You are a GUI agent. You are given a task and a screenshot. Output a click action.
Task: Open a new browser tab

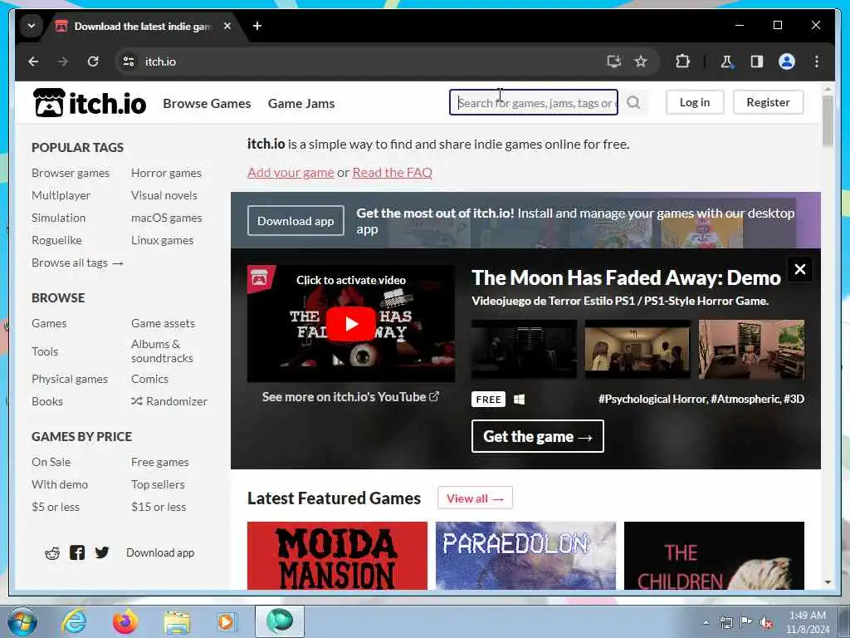click(x=257, y=26)
